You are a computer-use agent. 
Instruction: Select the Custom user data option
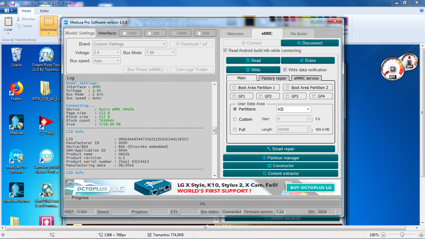(235, 119)
